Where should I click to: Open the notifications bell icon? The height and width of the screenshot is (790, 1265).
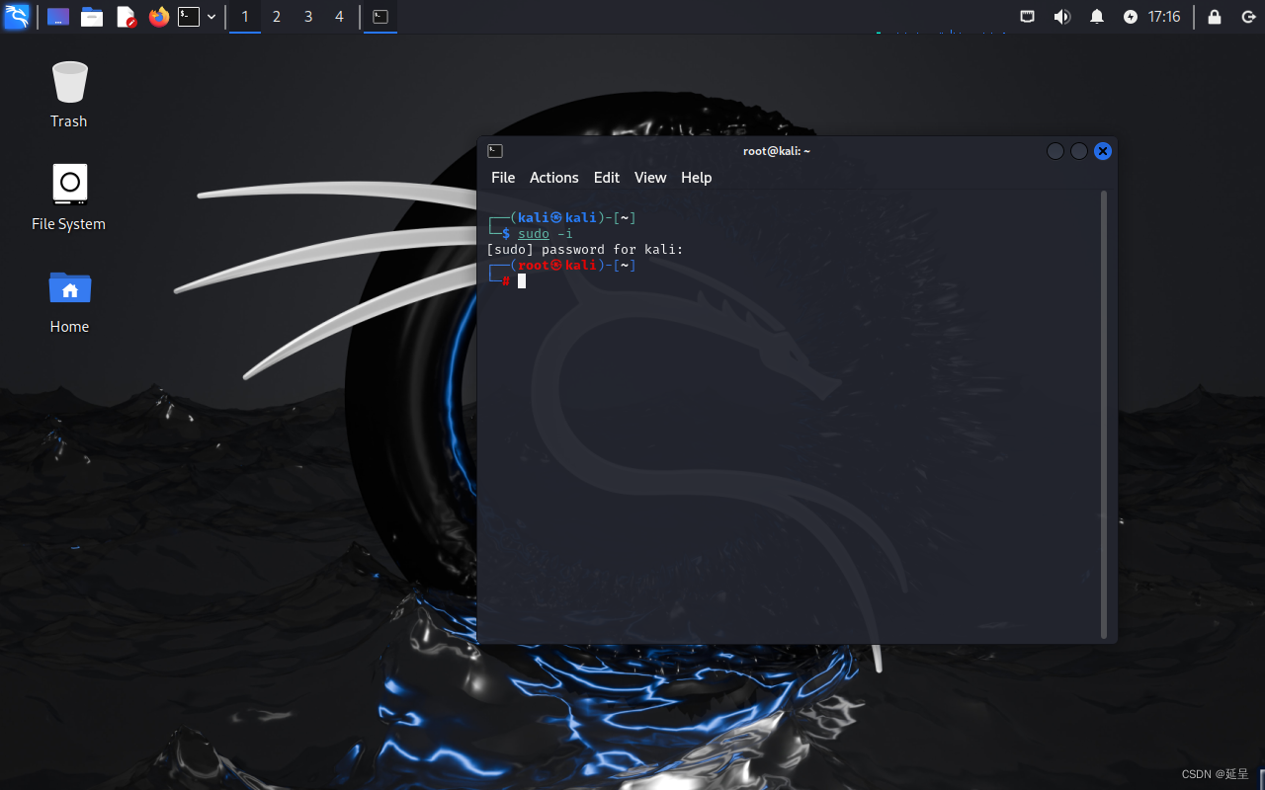coord(1097,17)
